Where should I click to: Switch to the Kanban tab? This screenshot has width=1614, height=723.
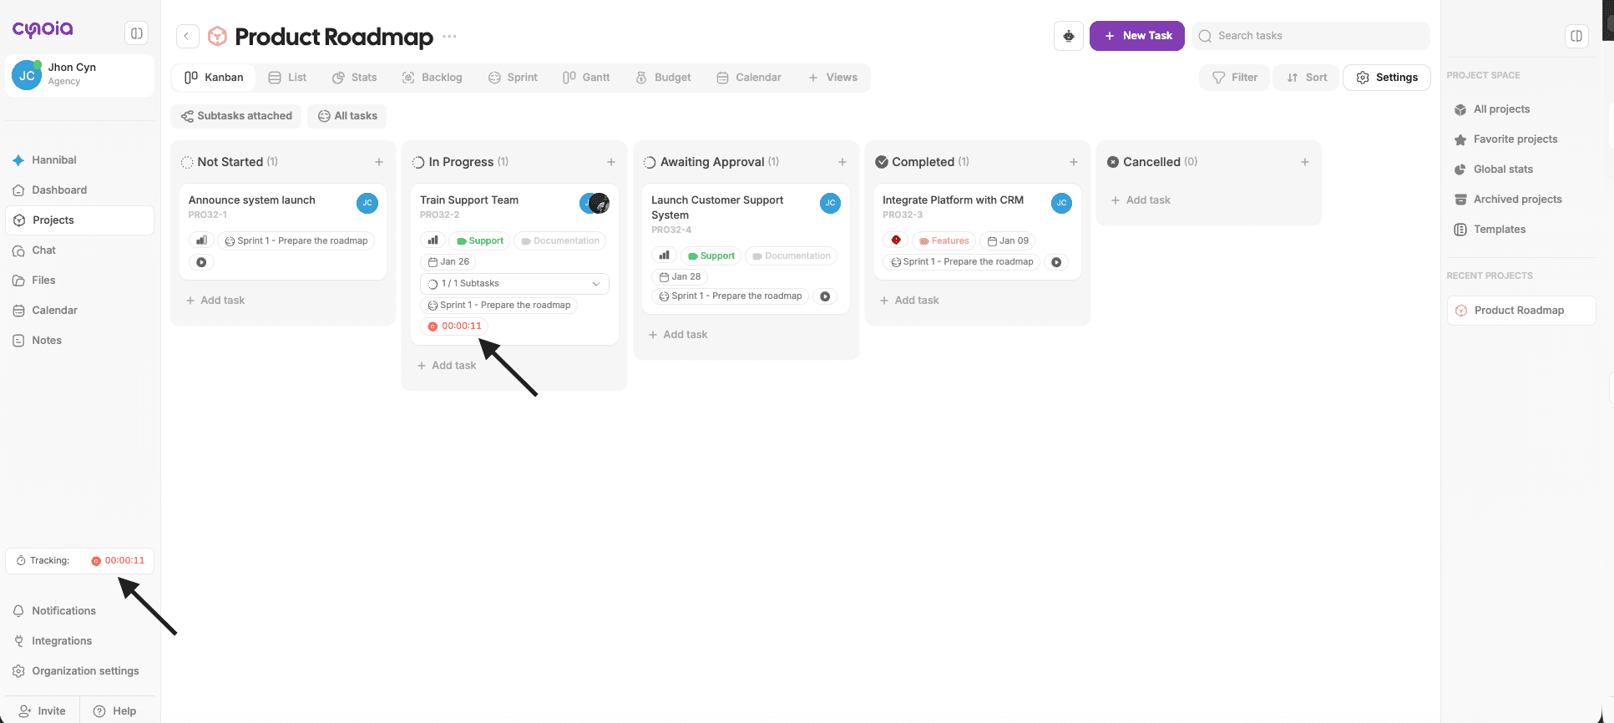[214, 78]
